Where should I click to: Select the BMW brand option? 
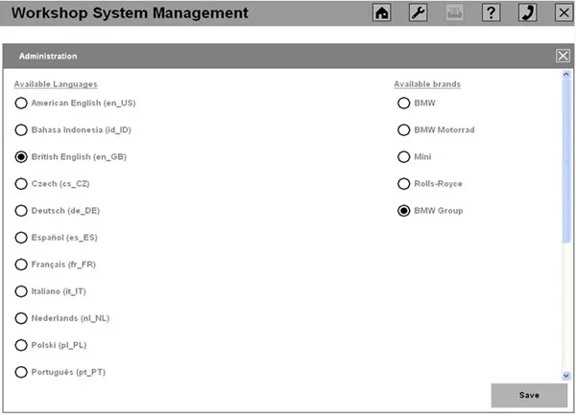coord(404,103)
